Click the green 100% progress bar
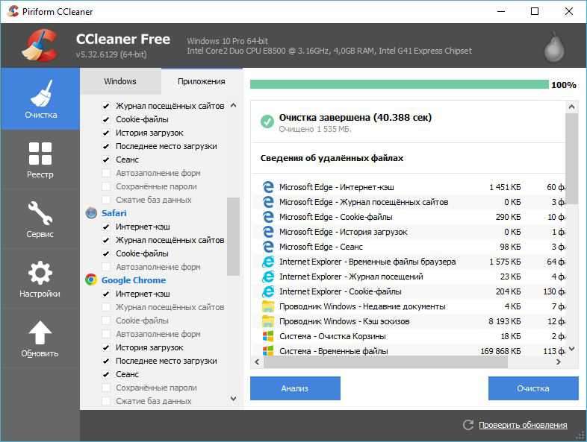The width and height of the screenshot is (587, 442). pos(399,84)
